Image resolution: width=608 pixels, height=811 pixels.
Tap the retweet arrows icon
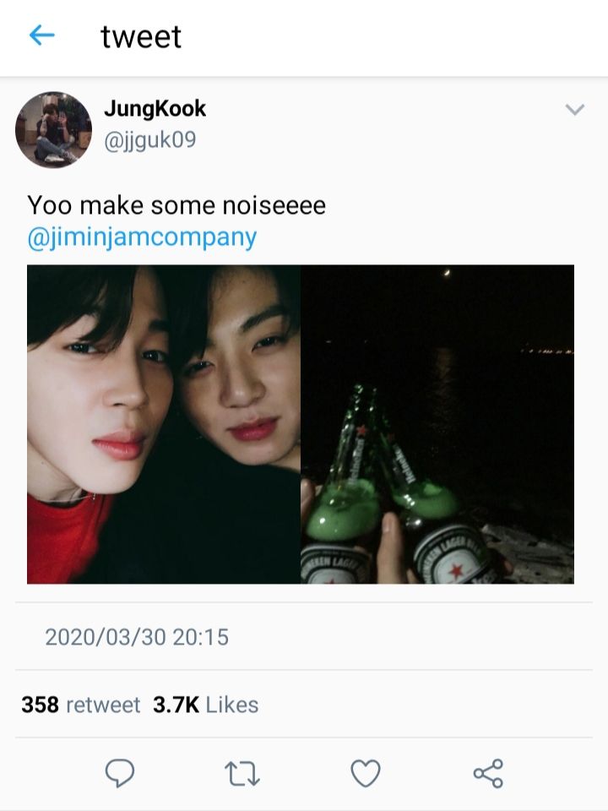[242, 773]
